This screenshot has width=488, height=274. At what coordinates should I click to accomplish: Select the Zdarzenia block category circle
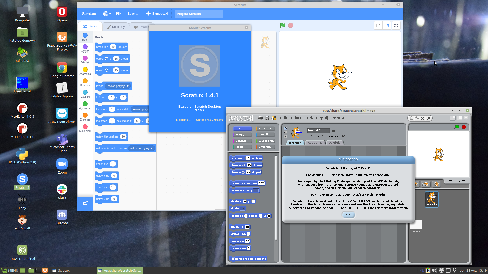(x=85, y=70)
